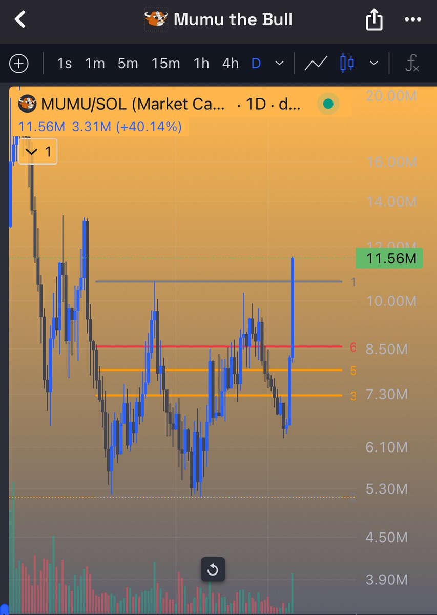Select the orange horizontal line labeled 3
437x615 pixels.
tap(219, 395)
